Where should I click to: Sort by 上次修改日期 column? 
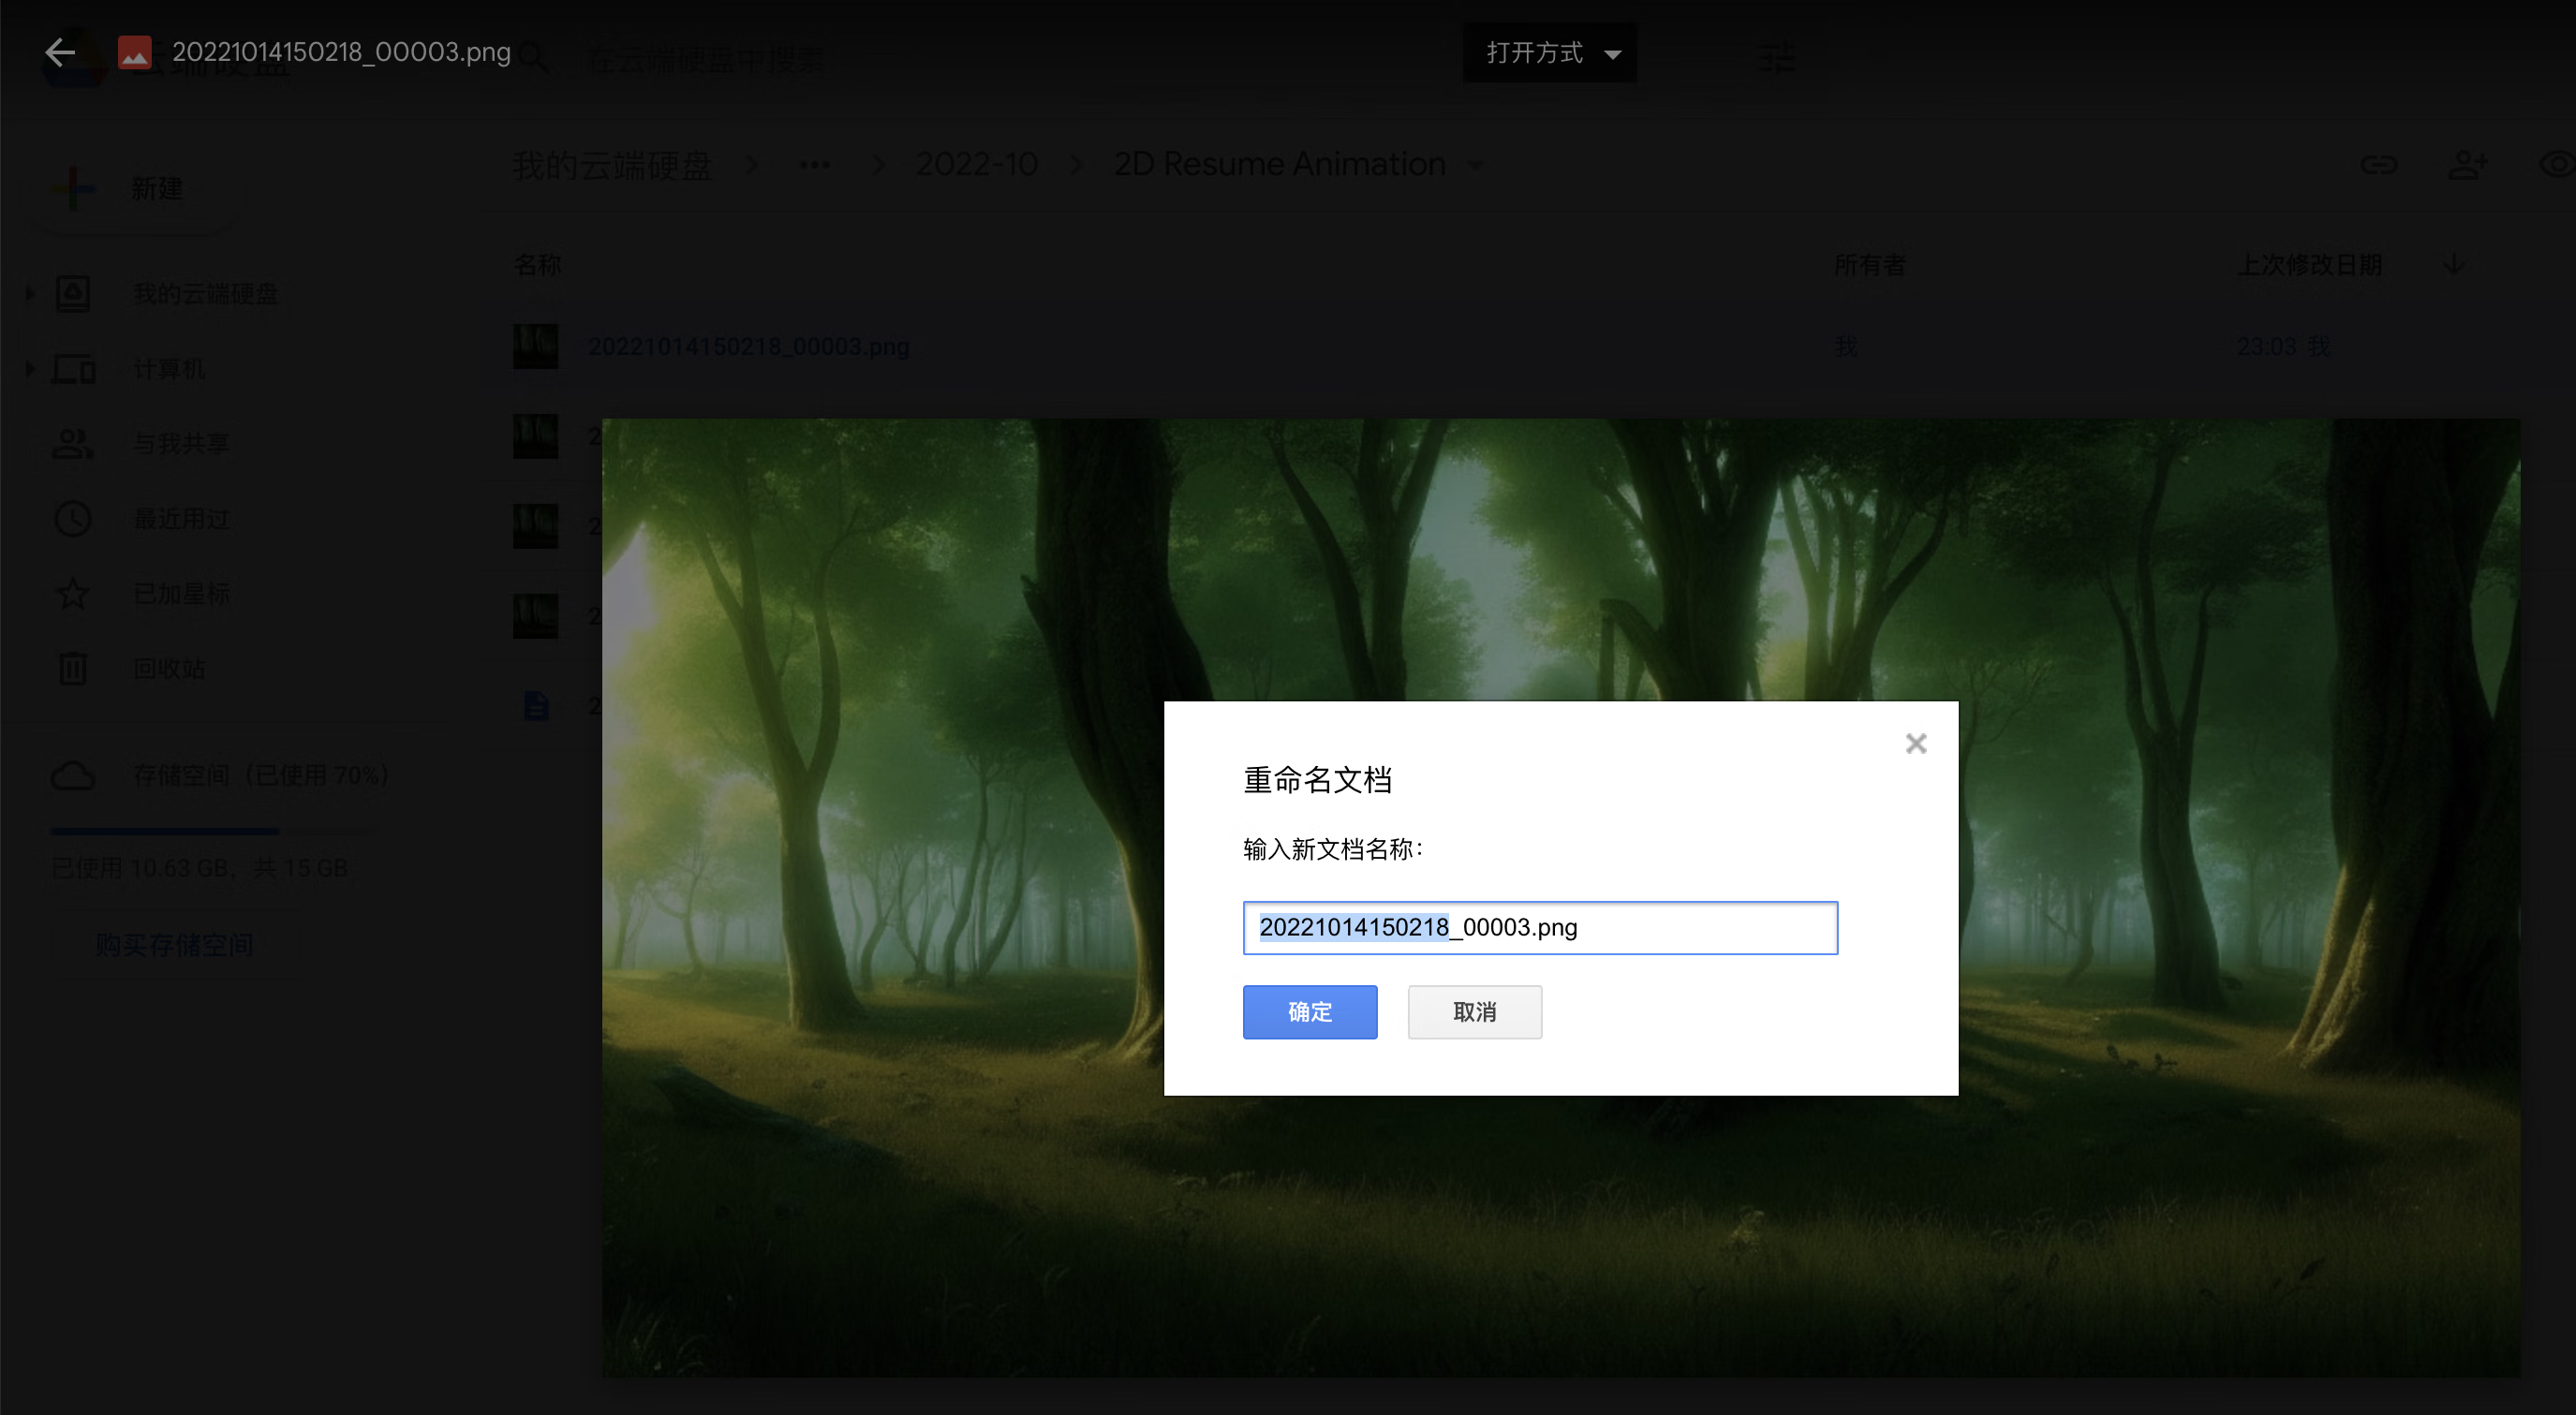pos(2309,265)
